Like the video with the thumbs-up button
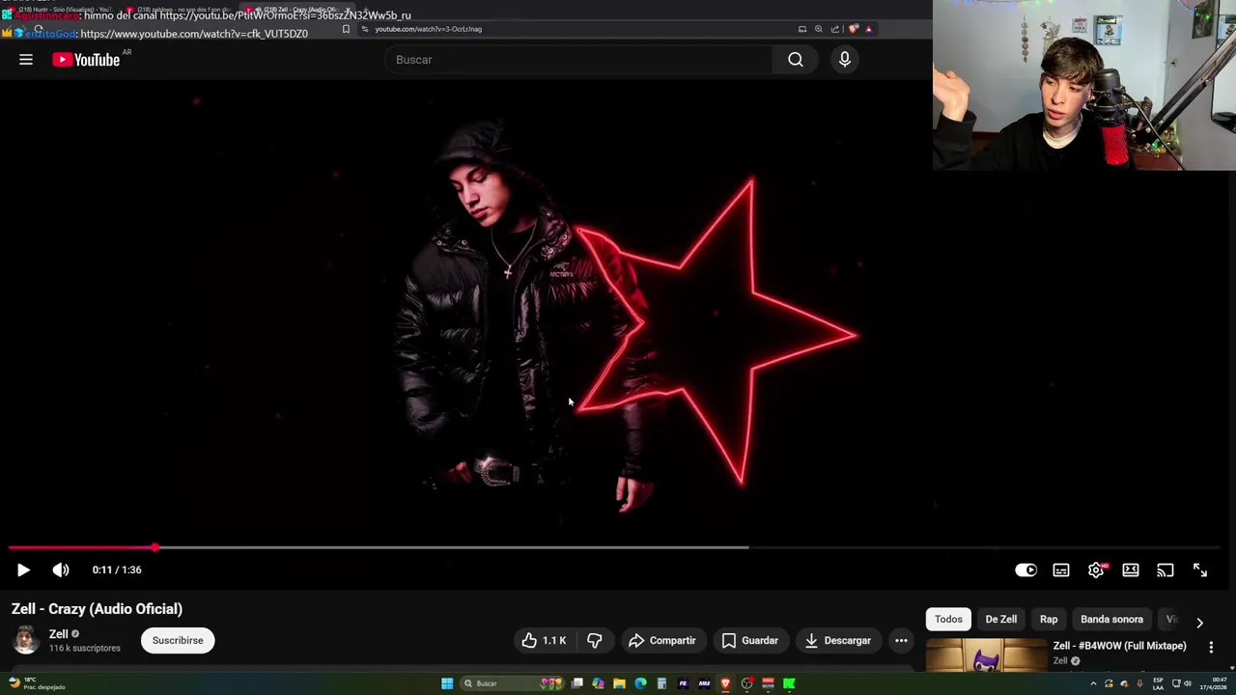The image size is (1236, 695). click(544, 640)
